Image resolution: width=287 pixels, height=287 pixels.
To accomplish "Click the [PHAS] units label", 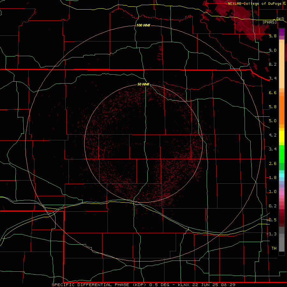I will tap(269, 22).
